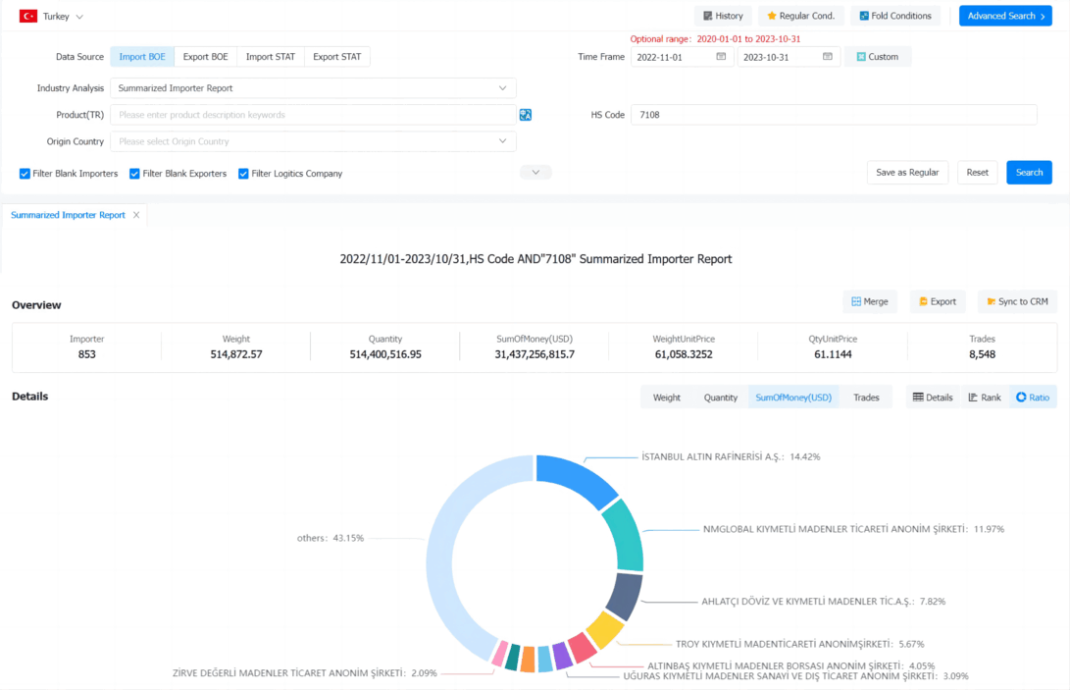Open the start date calendar icon

point(721,57)
